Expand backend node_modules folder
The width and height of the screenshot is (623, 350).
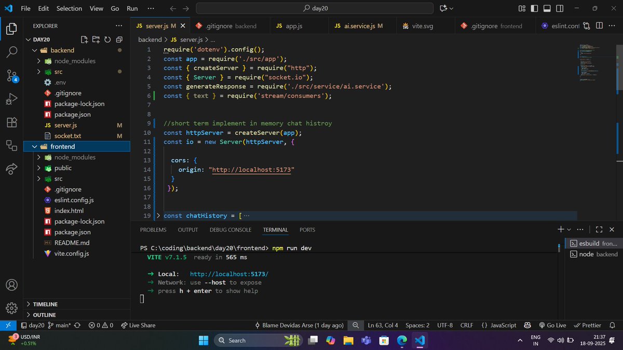pos(39,61)
